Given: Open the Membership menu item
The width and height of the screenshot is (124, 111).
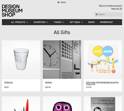Looking at the screenshot, I should (107, 22).
